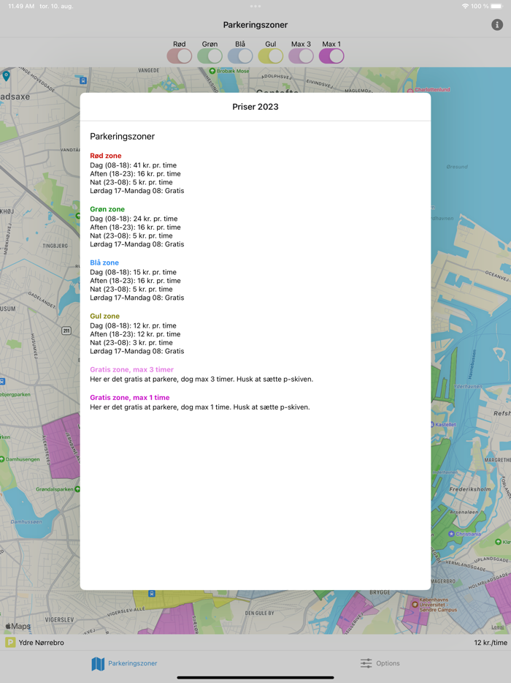Toggle the Blå zone switch
This screenshot has width=511, height=683.
(x=240, y=56)
